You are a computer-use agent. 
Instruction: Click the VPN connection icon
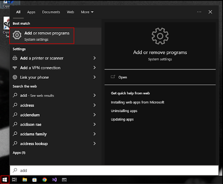[x=15, y=67]
